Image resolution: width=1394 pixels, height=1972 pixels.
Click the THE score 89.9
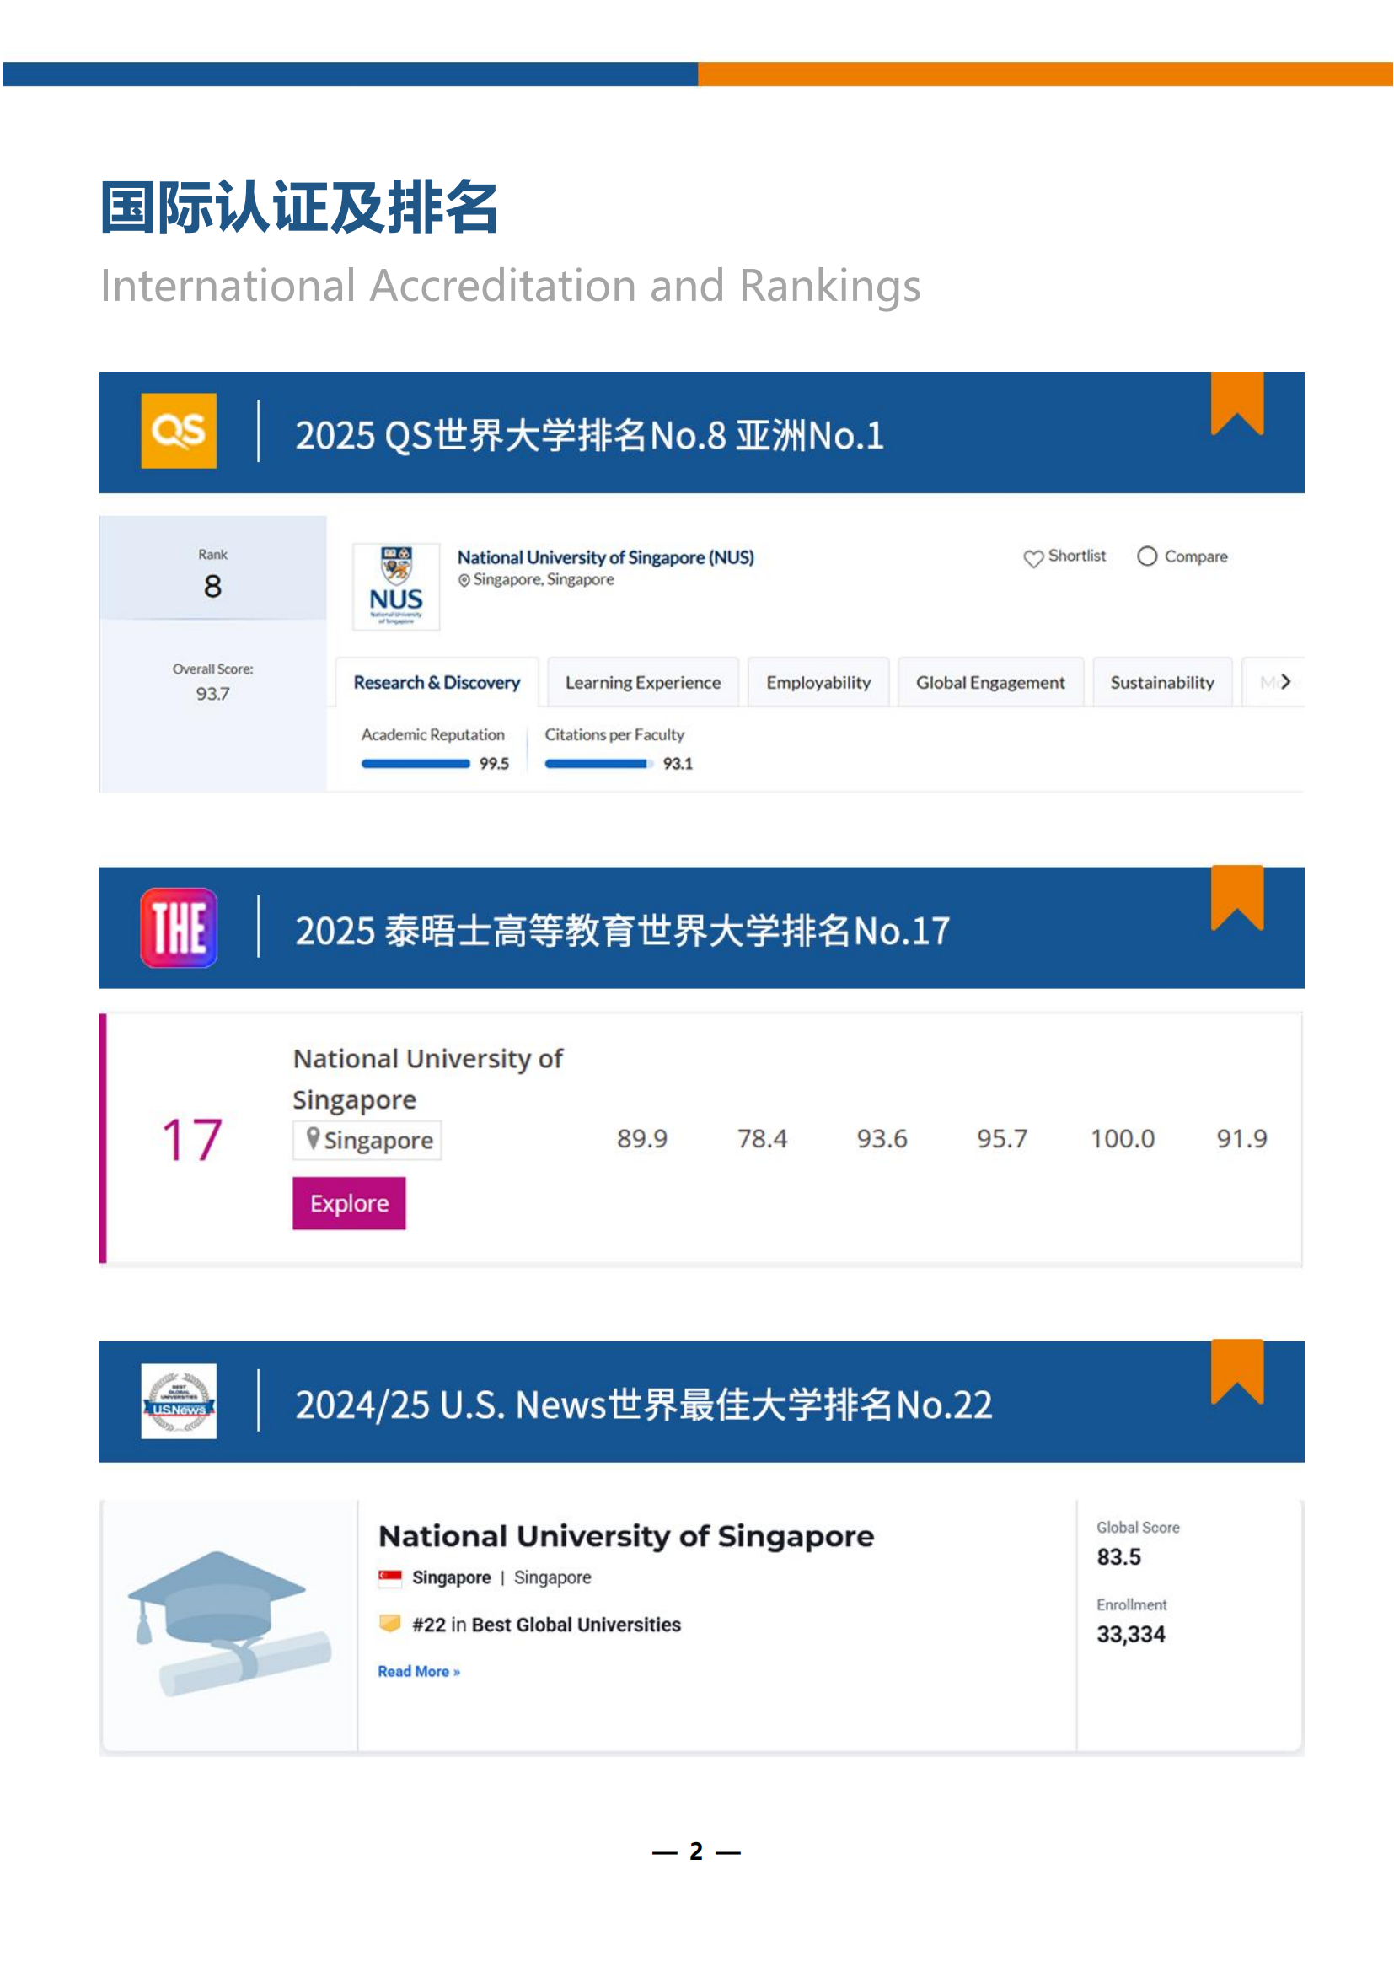(x=642, y=1139)
